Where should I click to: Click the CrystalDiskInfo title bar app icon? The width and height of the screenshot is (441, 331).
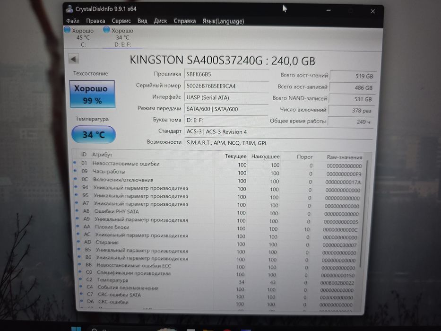pos(69,9)
